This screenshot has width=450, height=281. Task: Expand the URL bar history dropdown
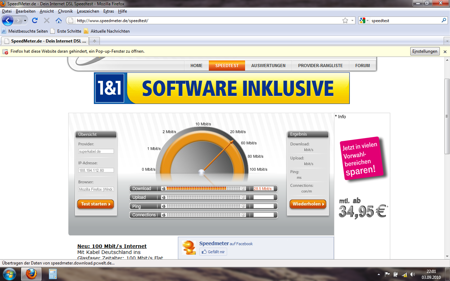(x=353, y=21)
